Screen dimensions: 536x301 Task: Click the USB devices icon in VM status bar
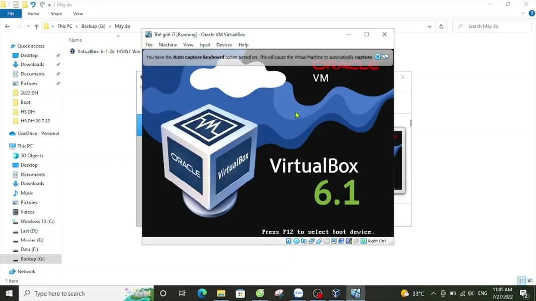319,241
